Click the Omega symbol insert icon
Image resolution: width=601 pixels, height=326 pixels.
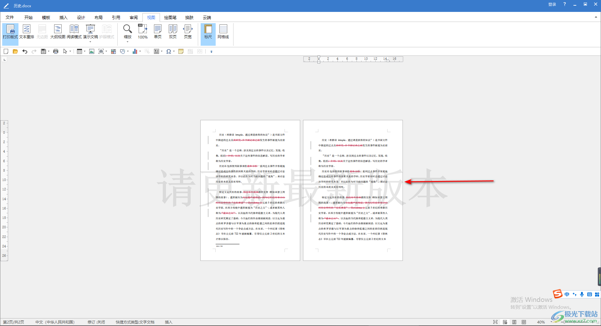[x=169, y=51]
